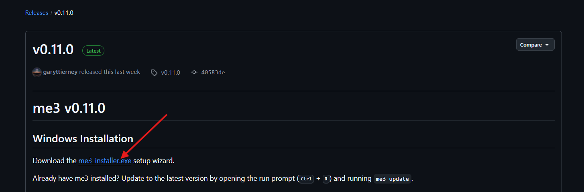The image size is (584, 192).
Task: Open the v0.11.0 tag link beside tag icon
Action: [x=170, y=73]
